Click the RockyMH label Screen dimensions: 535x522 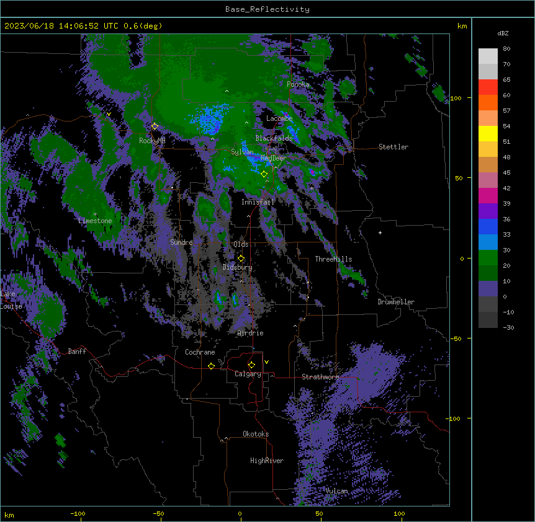(x=152, y=141)
